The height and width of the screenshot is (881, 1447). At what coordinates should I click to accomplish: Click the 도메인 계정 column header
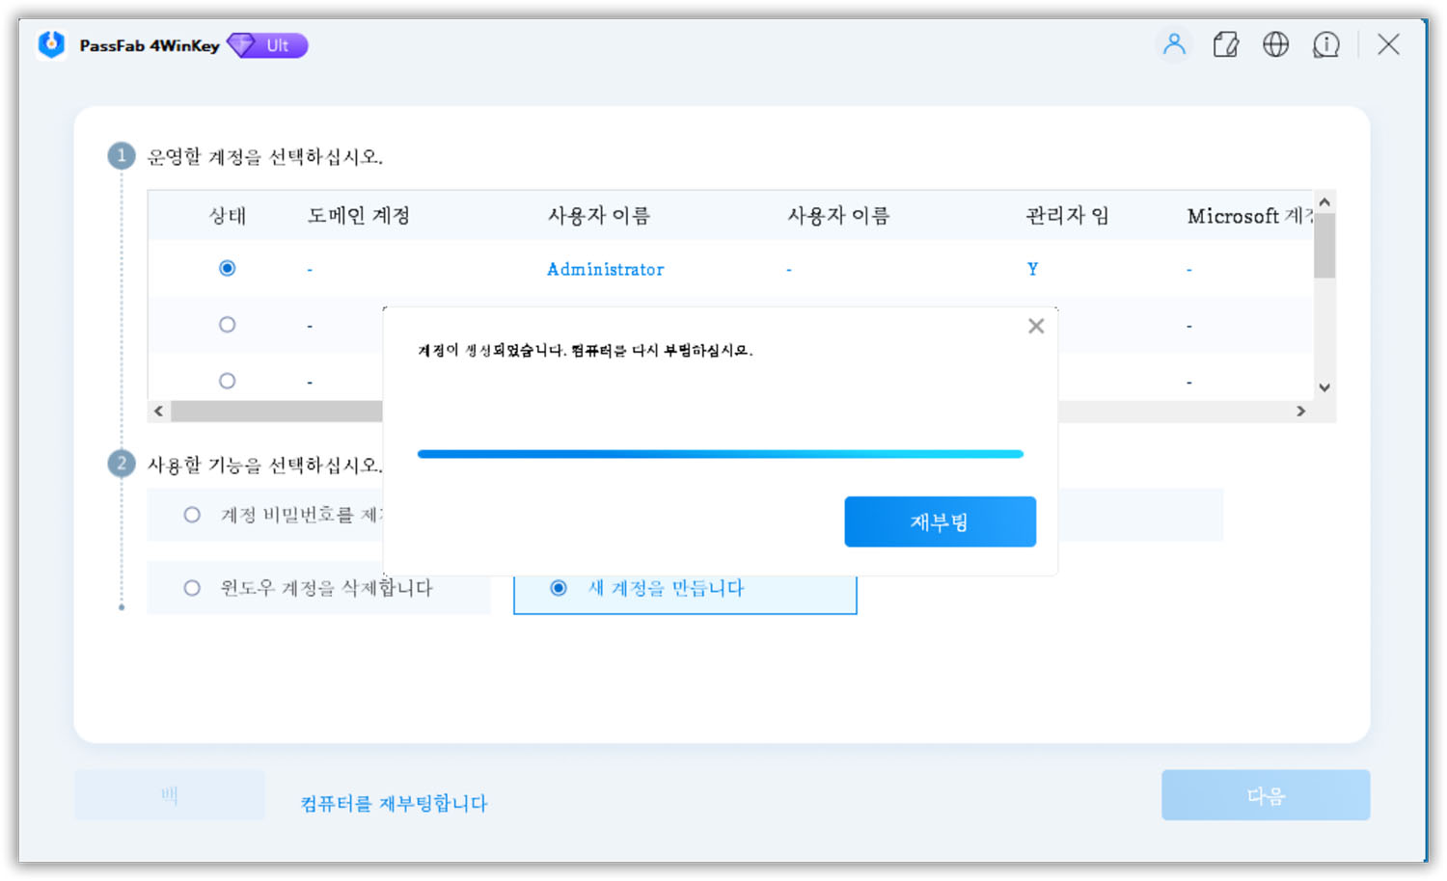click(359, 215)
